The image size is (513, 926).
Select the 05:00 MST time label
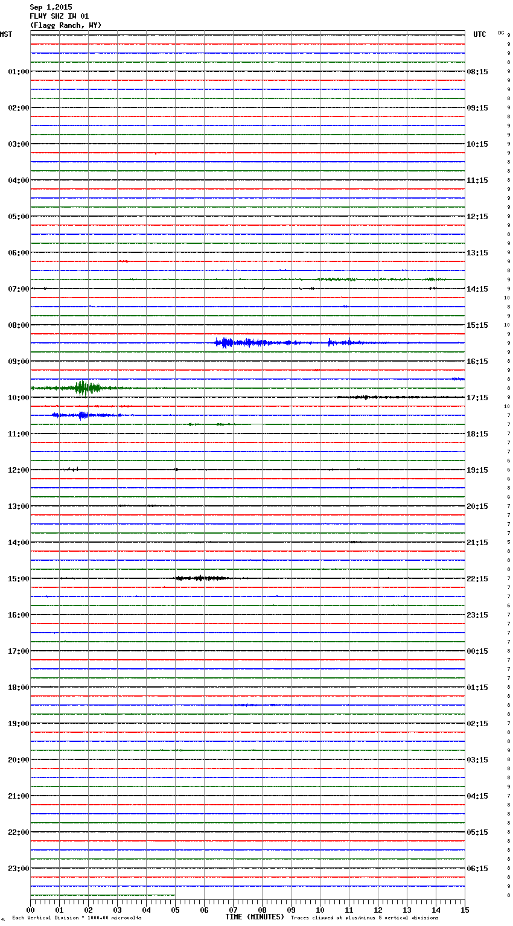tap(19, 217)
